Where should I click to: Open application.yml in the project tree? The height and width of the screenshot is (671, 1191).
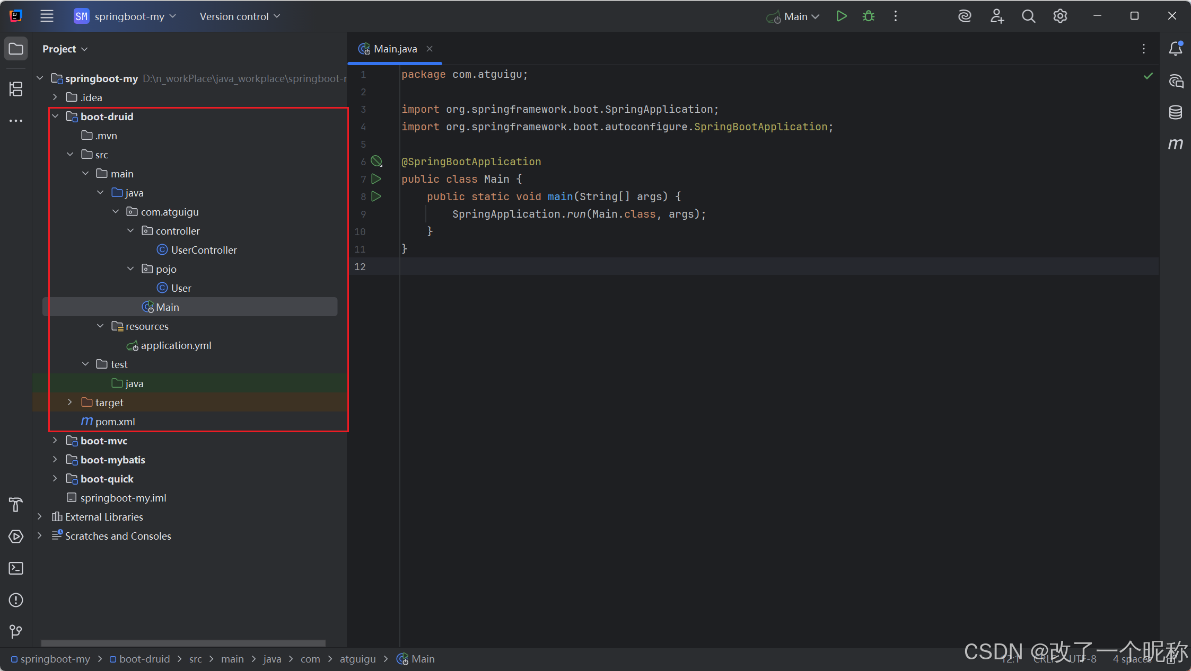pyautogui.click(x=176, y=345)
